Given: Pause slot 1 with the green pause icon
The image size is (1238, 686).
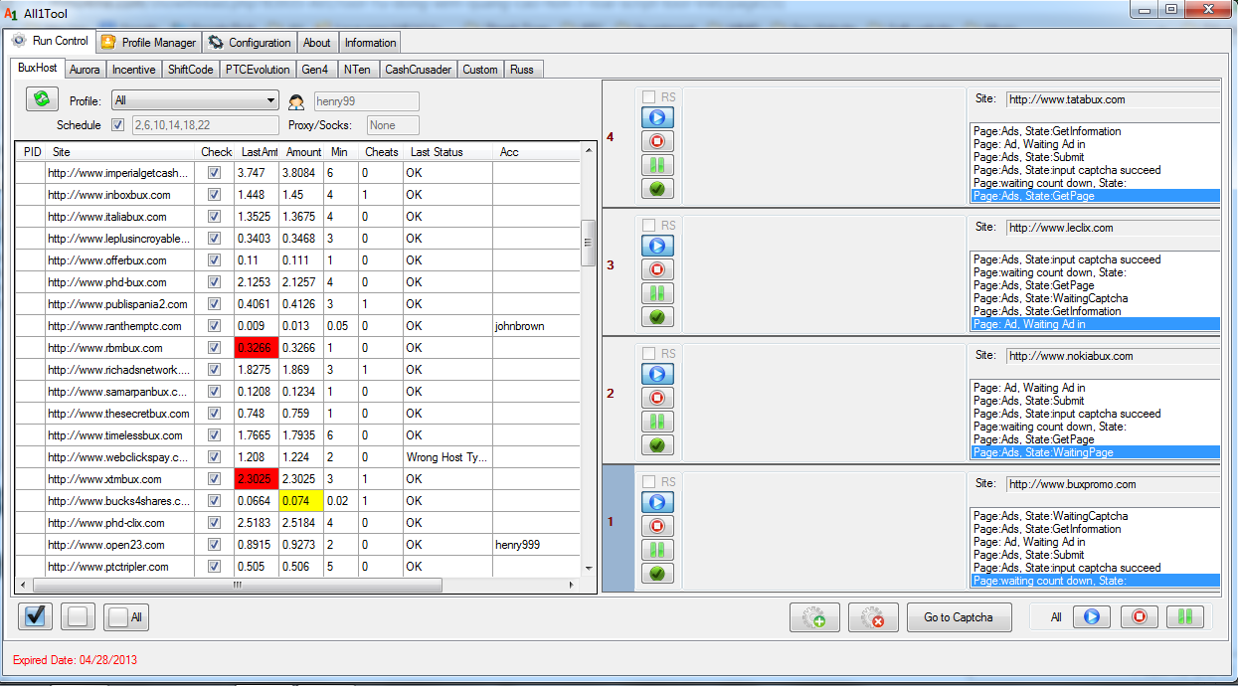Looking at the screenshot, I should (656, 550).
